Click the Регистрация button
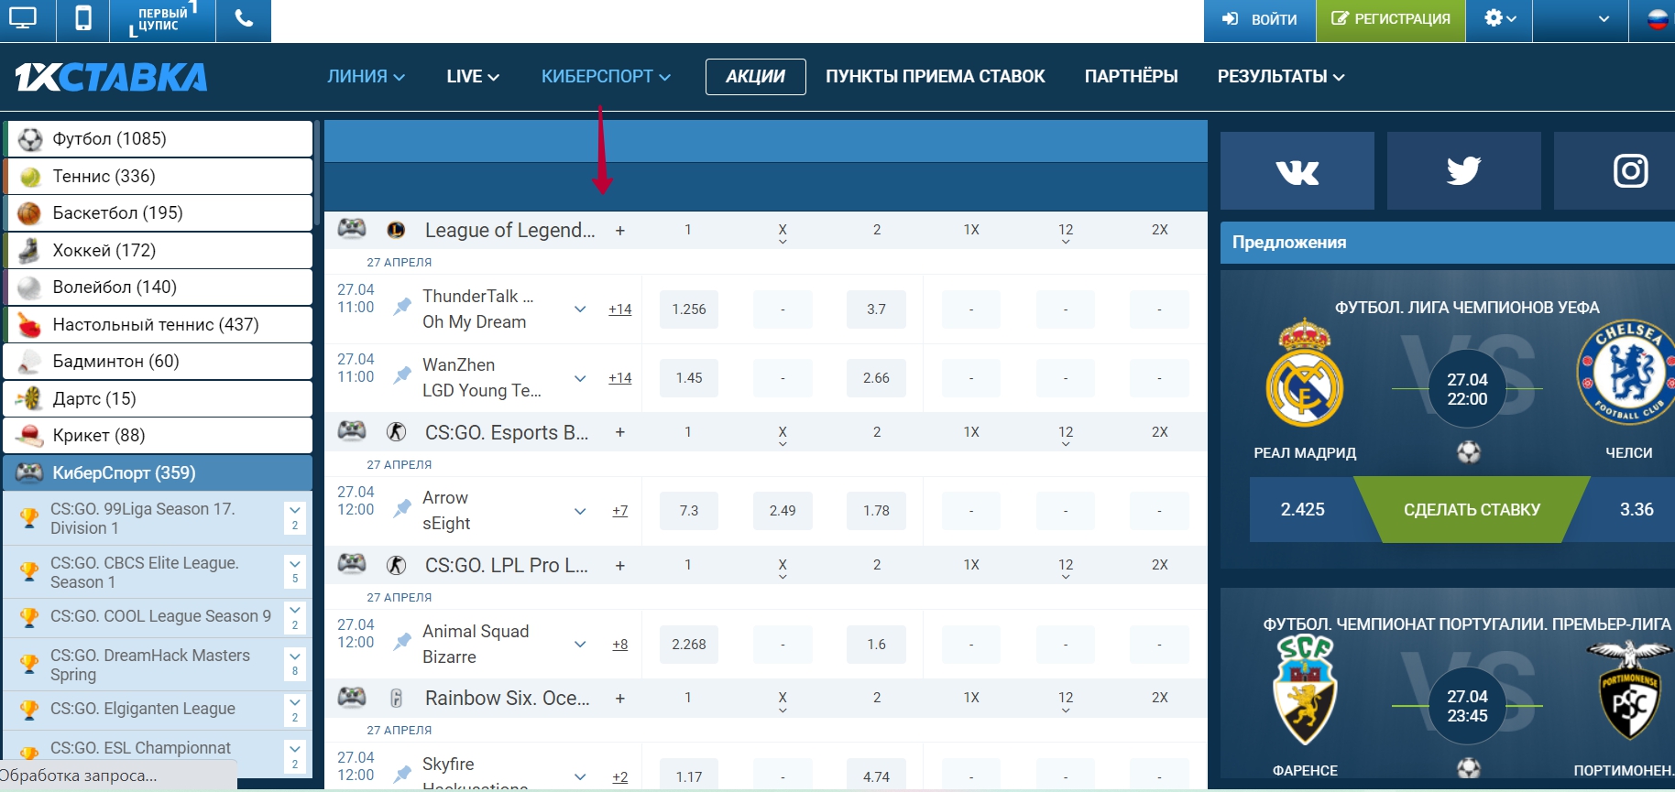The image size is (1675, 792). tap(1390, 19)
